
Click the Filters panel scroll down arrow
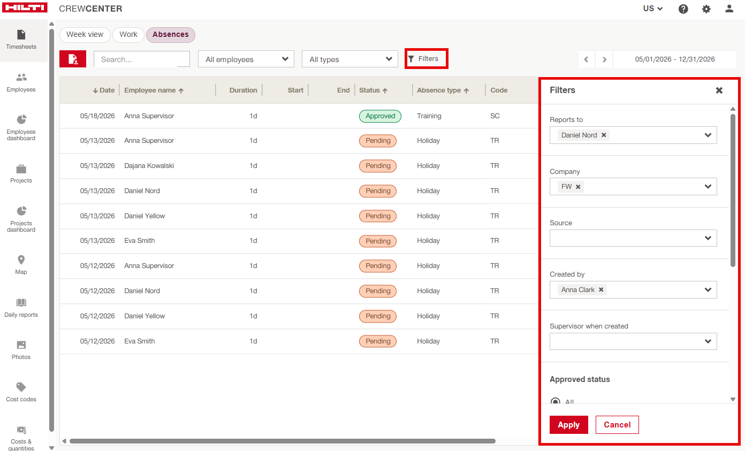point(733,399)
